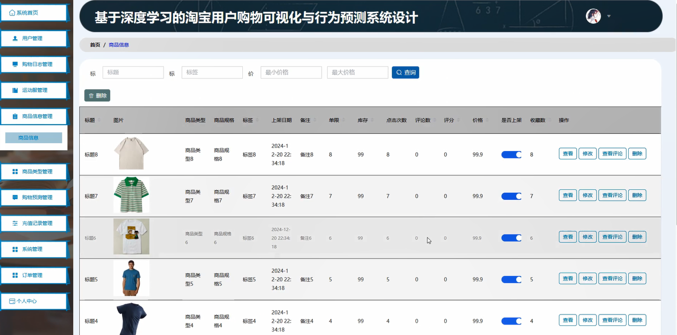Toggle 是否上架 switch for 标题7
The height and width of the screenshot is (335, 677).
[511, 196]
